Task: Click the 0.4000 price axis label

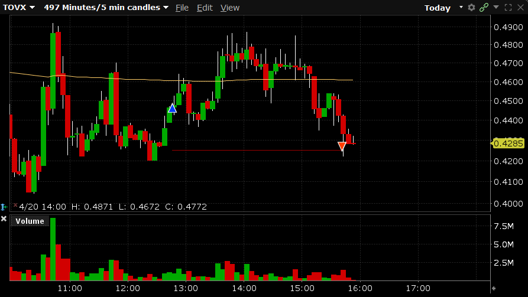Action: [x=508, y=204]
